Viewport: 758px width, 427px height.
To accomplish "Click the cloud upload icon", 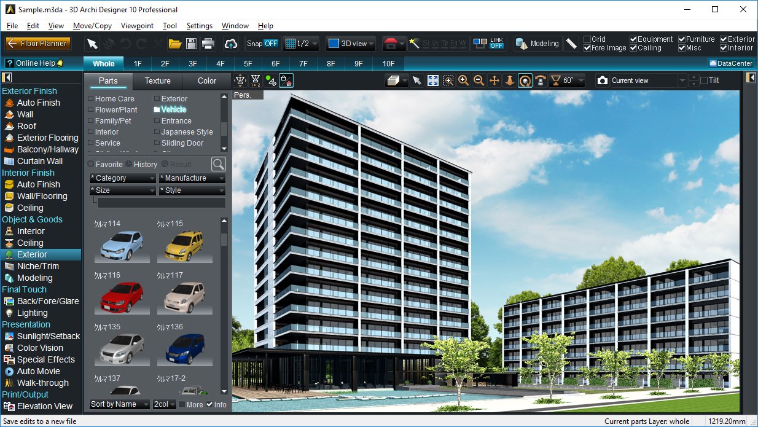I will pyautogui.click(x=231, y=44).
